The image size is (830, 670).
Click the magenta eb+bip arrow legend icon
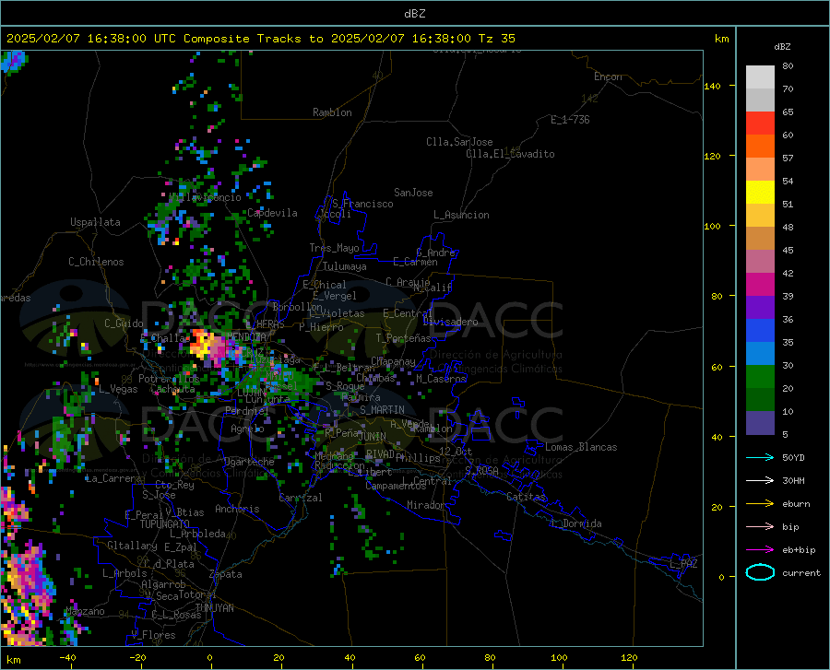coord(760,550)
